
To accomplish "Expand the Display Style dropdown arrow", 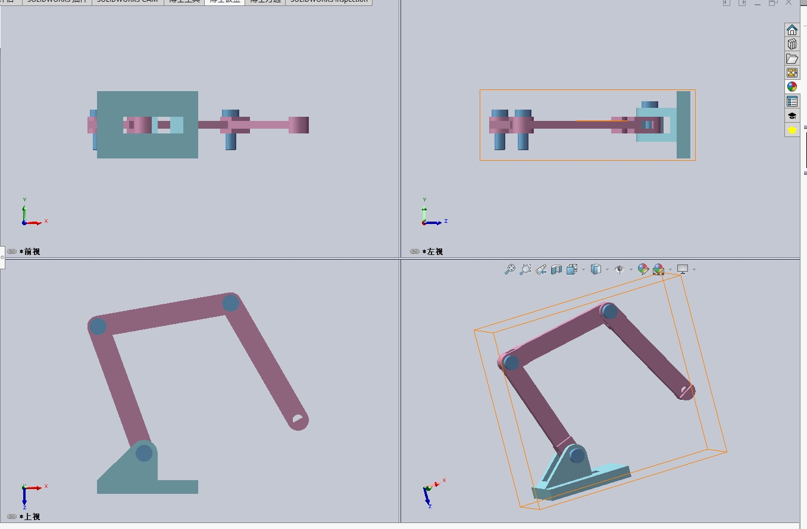I will click(607, 270).
